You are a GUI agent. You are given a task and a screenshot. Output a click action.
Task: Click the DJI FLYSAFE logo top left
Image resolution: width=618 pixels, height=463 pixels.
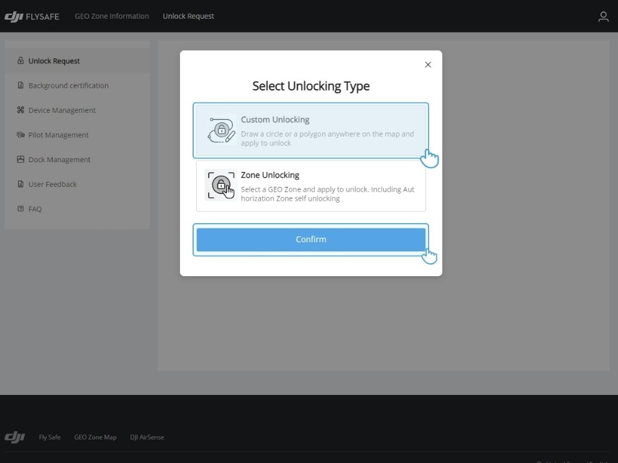click(32, 16)
